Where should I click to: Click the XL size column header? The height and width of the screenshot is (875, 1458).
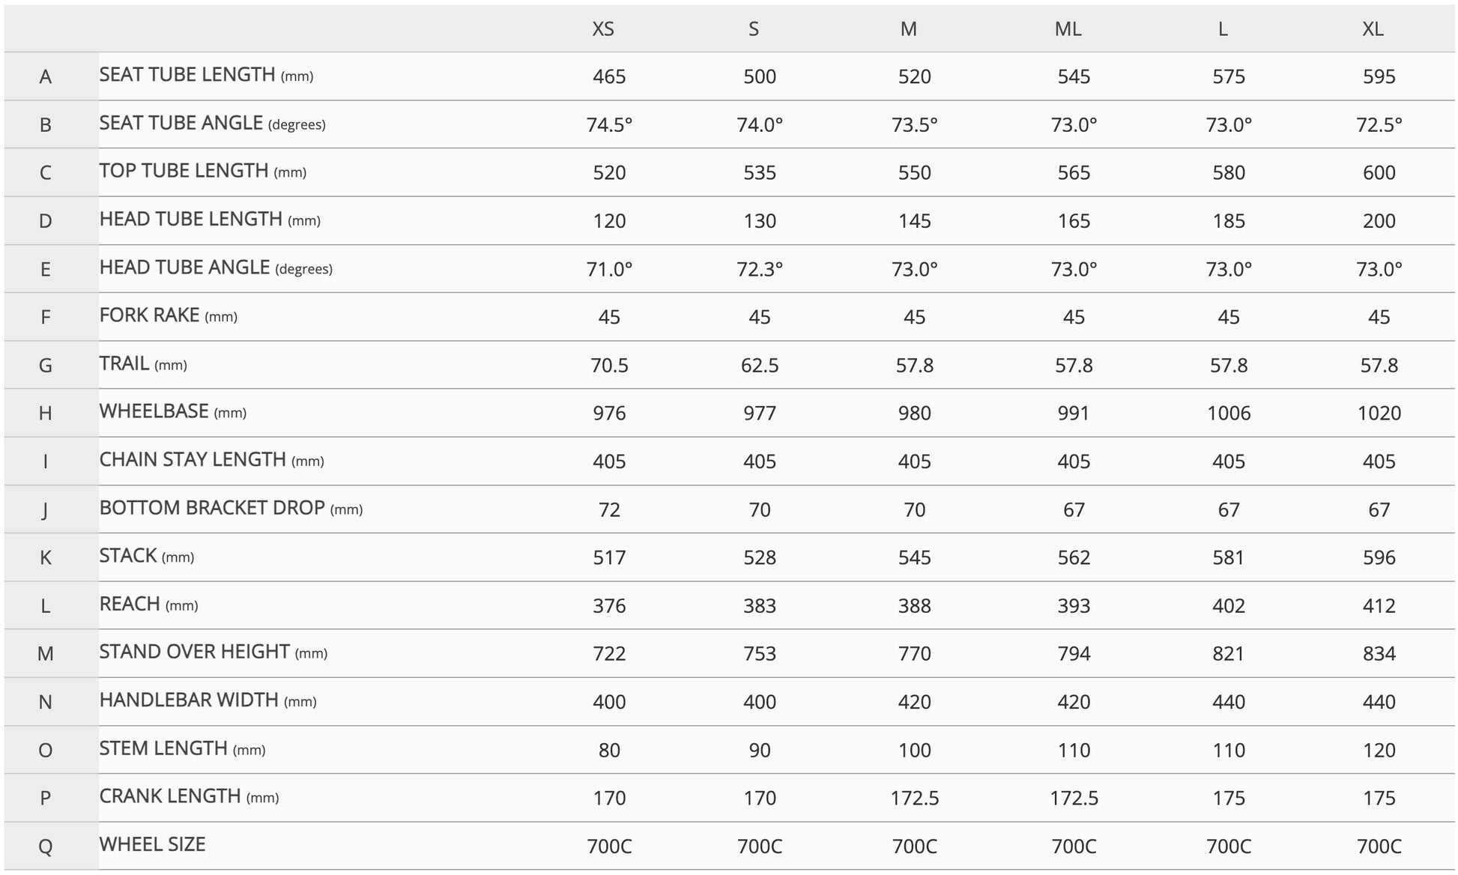[x=1373, y=28]
